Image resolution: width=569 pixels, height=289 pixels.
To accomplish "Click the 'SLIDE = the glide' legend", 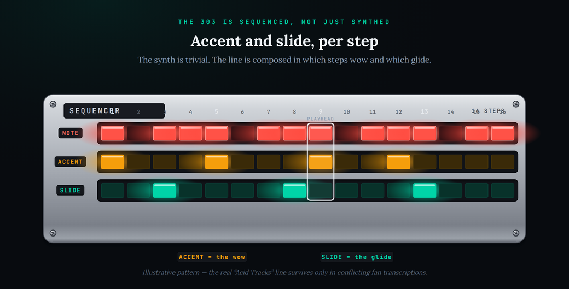I will [x=357, y=257].
